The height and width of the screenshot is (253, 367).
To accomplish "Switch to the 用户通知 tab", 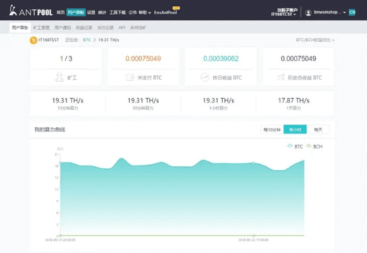I will 63,28.
